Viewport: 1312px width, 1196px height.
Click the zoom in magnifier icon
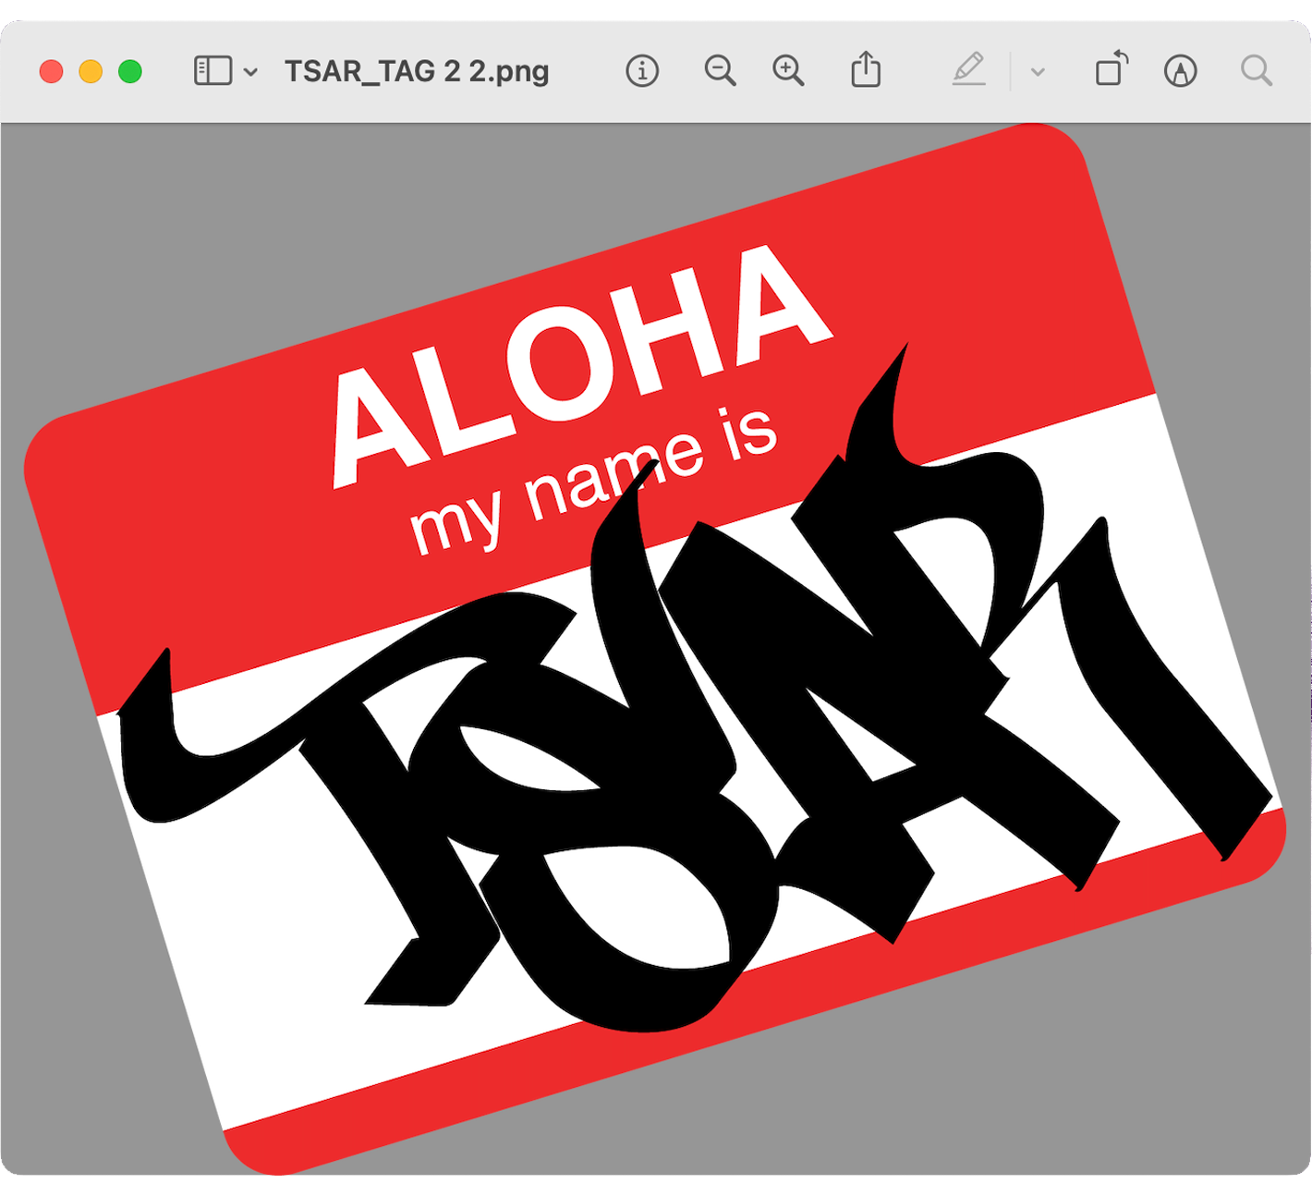(787, 69)
